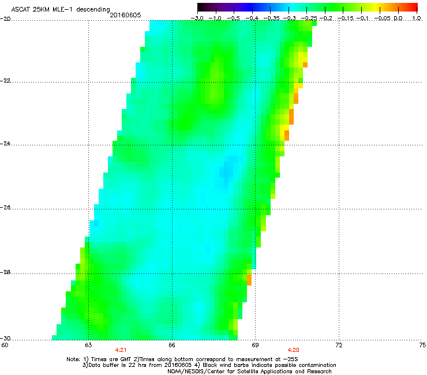
Task: Pick the cyan section of the colorbar
Action: (293, 7)
